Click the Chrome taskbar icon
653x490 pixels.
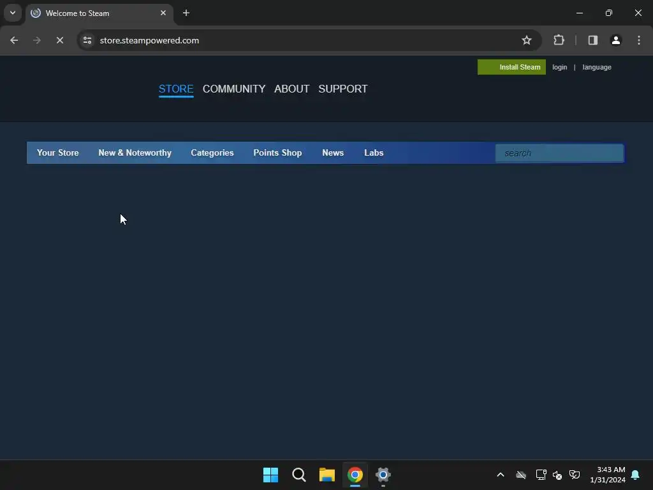pos(355,475)
